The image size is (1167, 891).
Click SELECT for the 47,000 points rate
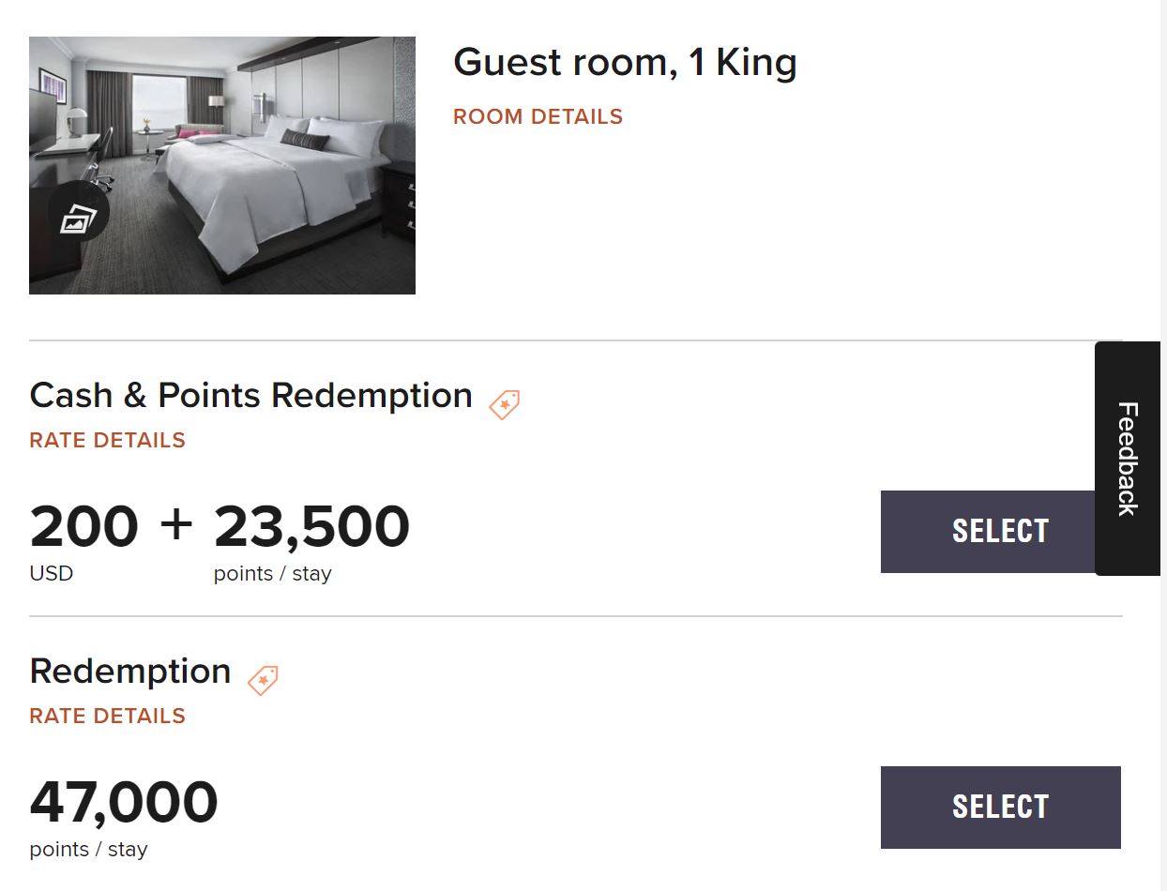[x=1000, y=807]
